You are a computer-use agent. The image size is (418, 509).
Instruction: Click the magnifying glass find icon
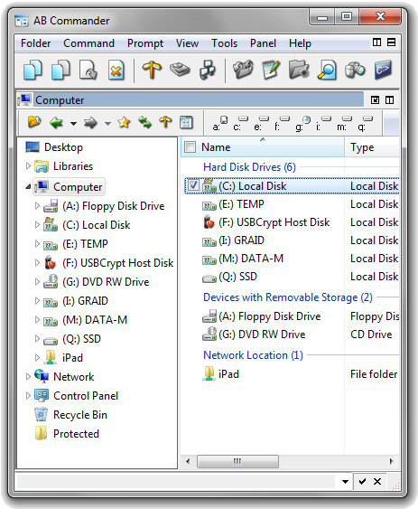click(327, 70)
